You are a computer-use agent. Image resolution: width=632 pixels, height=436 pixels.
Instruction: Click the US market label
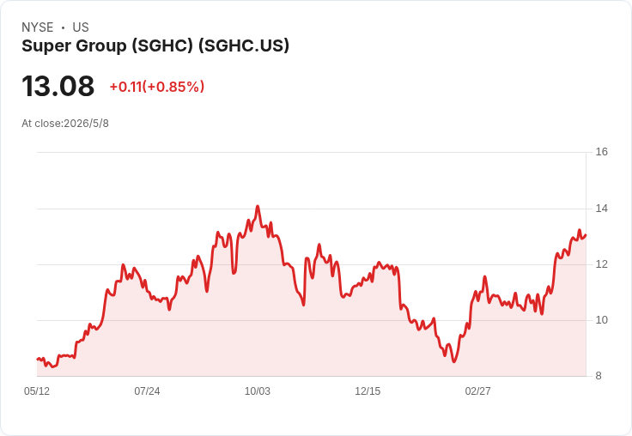(x=81, y=27)
